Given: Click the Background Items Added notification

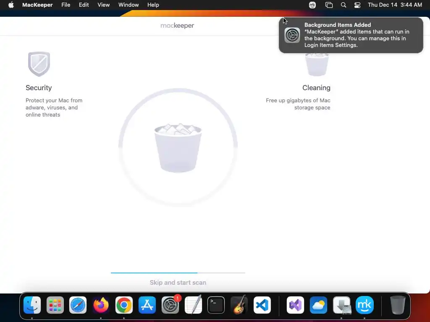Looking at the screenshot, I should (351, 35).
